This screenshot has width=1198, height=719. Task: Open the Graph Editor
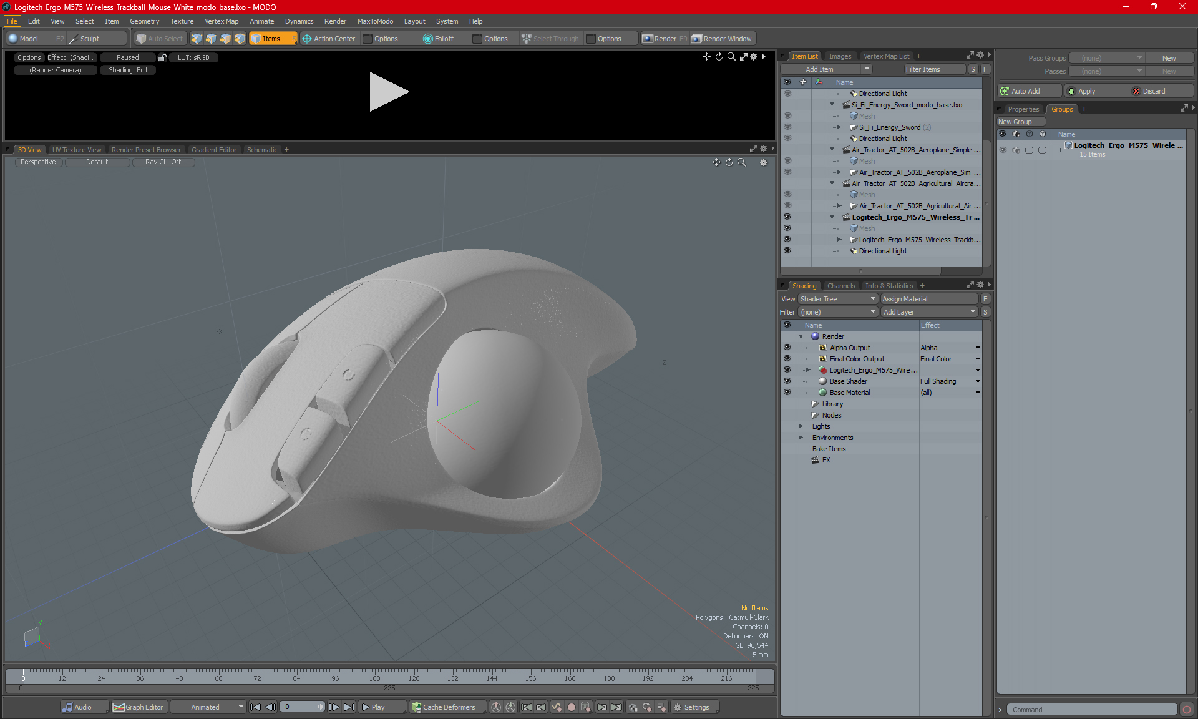[138, 707]
